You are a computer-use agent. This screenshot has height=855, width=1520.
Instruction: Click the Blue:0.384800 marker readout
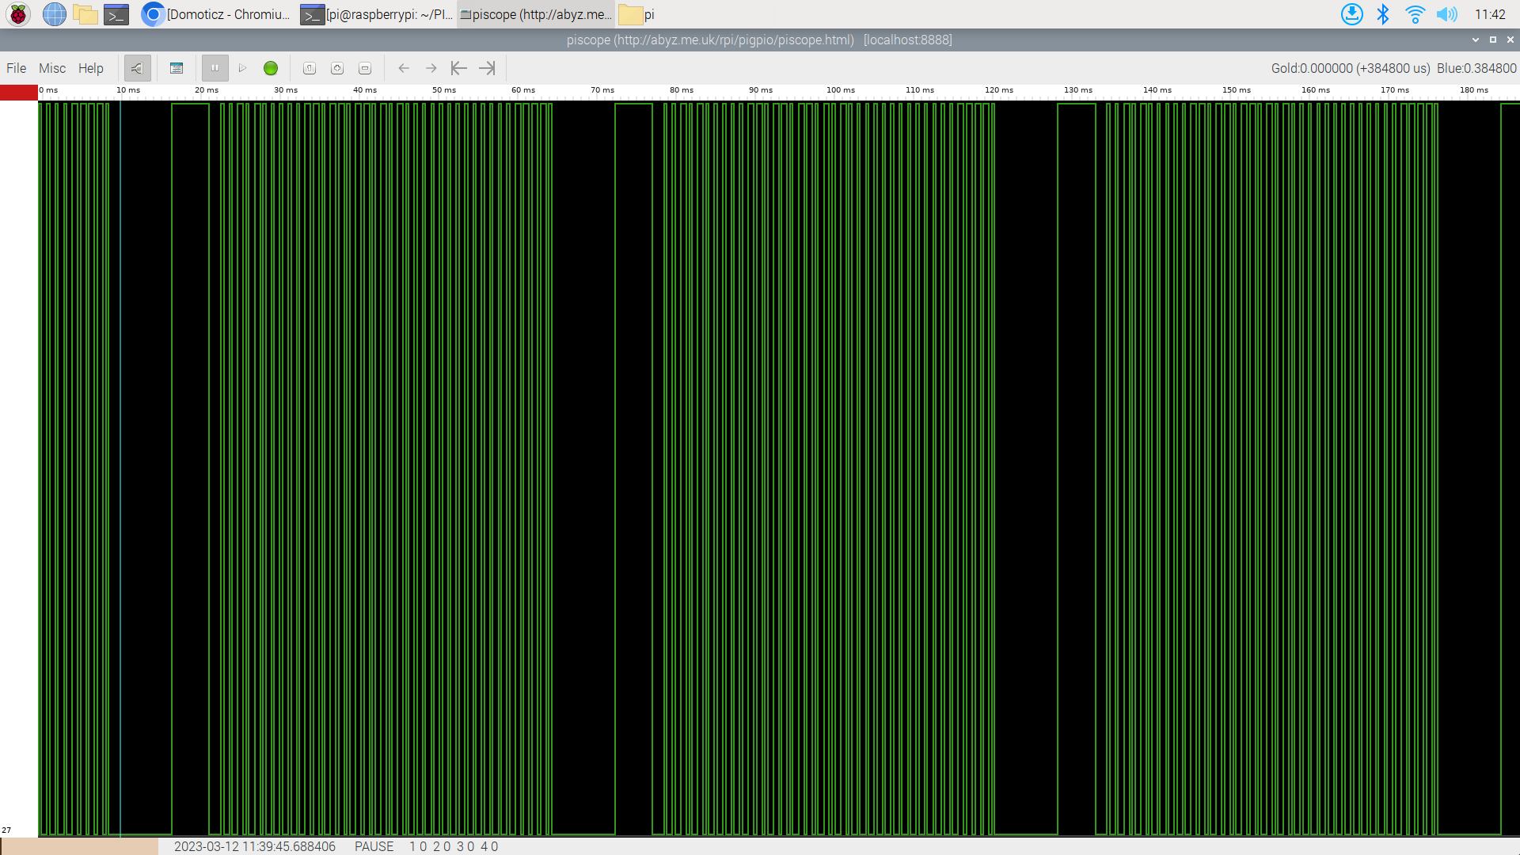[x=1476, y=68]
